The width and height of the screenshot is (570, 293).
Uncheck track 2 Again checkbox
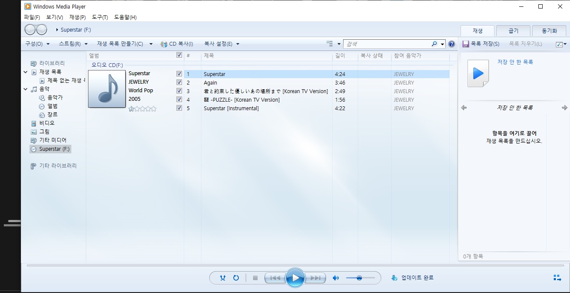point(179,82)
